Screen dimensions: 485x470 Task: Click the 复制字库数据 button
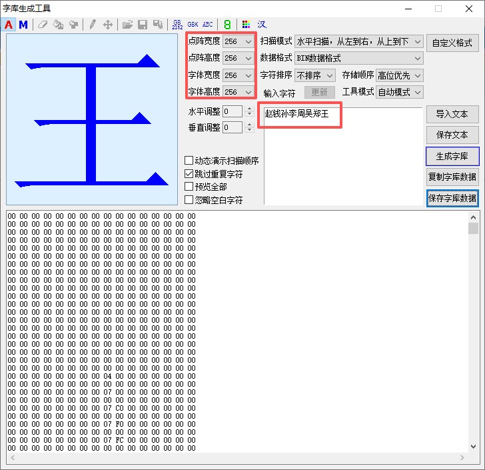pos(452,177)
